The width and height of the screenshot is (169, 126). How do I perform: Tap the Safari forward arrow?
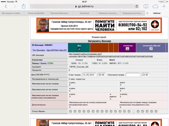(x=15, y=6)
